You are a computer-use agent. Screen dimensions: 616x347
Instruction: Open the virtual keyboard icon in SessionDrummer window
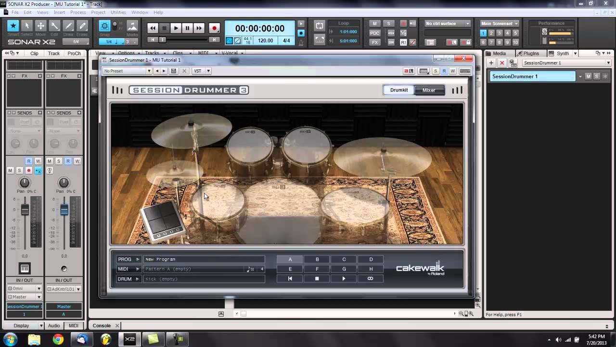[465, 71]
